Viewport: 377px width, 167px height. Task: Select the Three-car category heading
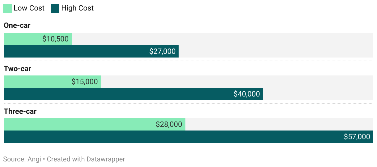[x=20, y=111]
